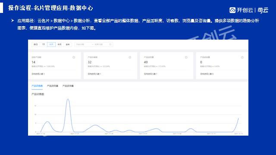
Task: Open the calendar icon in date range picker
Action: click(110, 44)
